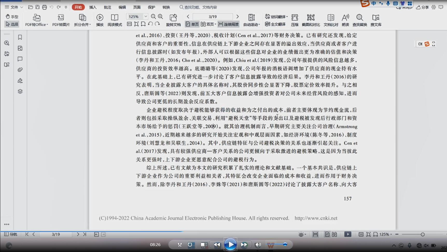
Task: Switch to 编辑 ribbon tab
Action: [x=122, y=7]
